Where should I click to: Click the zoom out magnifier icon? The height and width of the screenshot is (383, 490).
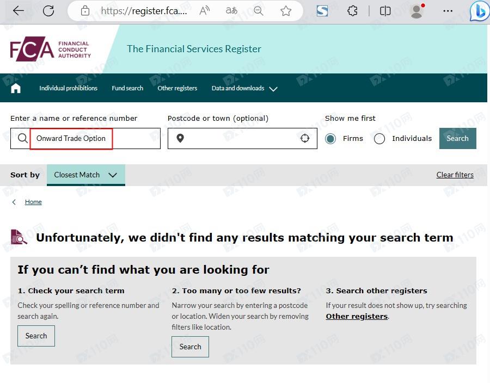(x=259, y=11)
